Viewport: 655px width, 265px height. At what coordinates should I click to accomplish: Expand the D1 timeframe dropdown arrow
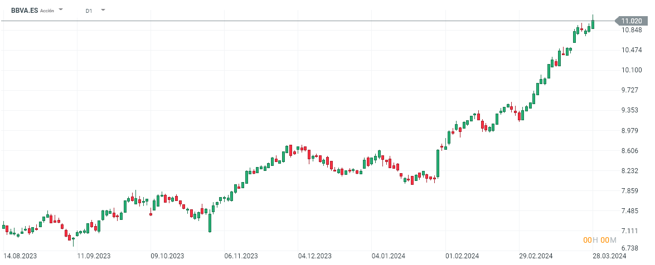(103, 10)
